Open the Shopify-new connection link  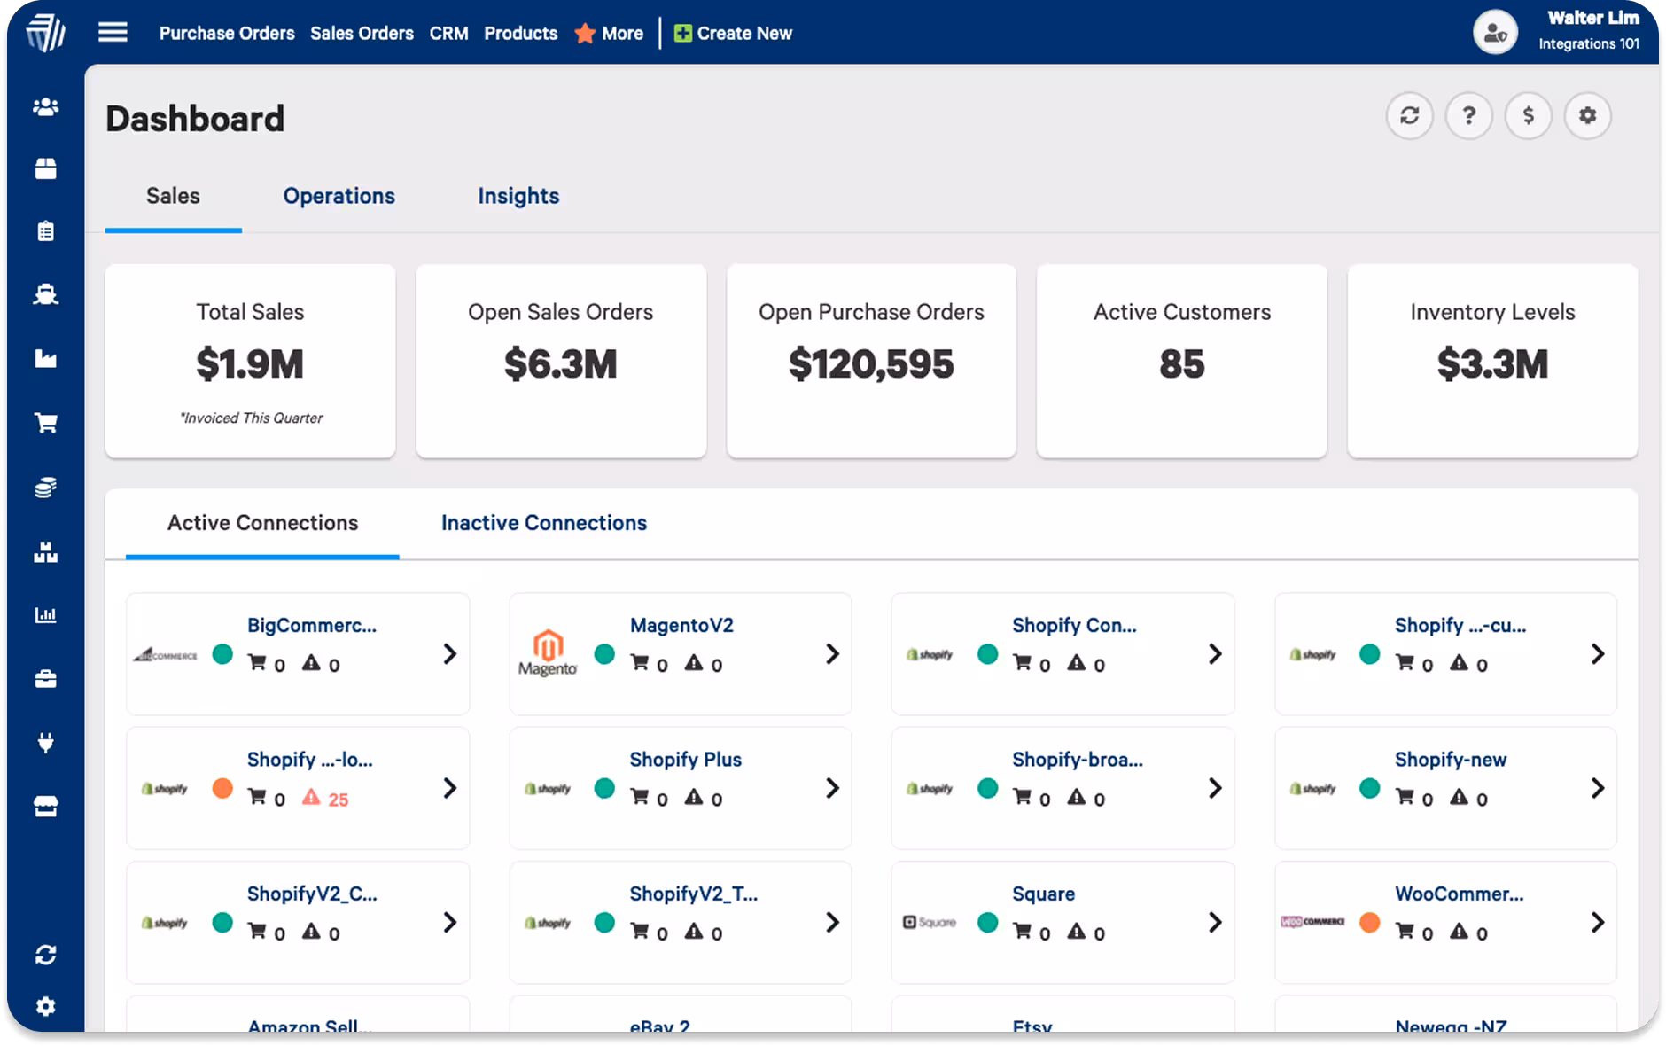1451,760
